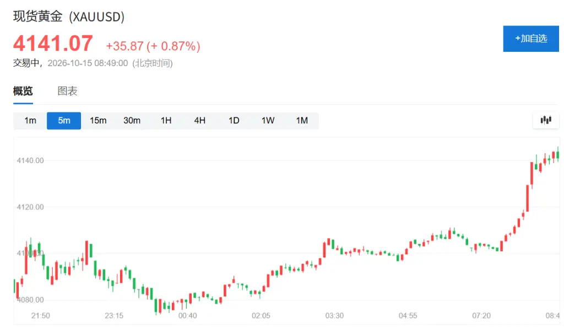Click the 交易中 trading status text
This screenshot has width=564, height=329.
coord(26,63)
